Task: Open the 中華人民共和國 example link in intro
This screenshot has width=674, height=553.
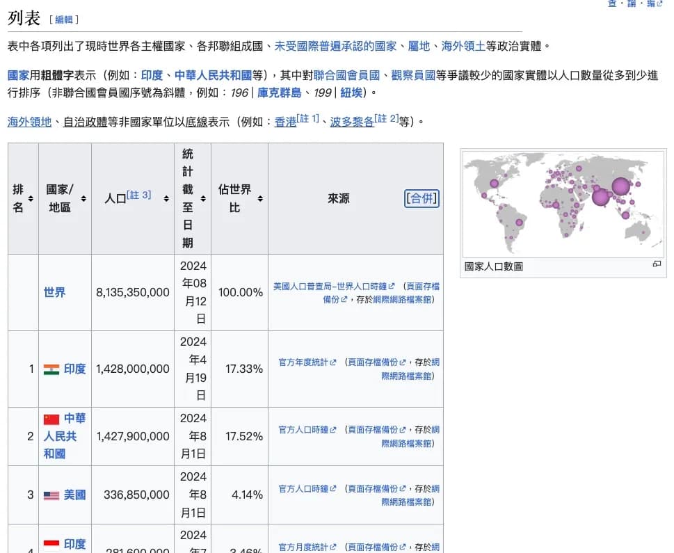Action: click(x=213, y=75)
